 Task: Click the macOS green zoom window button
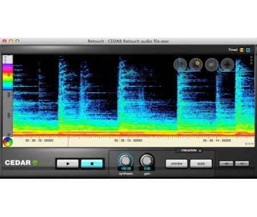point(17,41)
